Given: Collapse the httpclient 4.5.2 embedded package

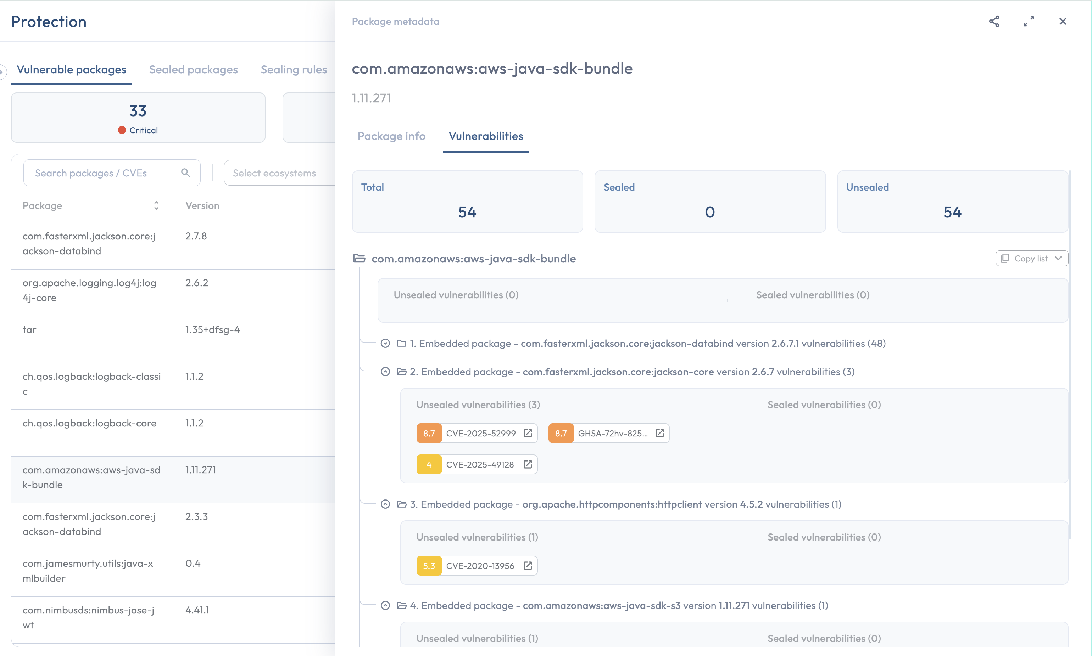Looking at the screenshot, I should [385, 504].
